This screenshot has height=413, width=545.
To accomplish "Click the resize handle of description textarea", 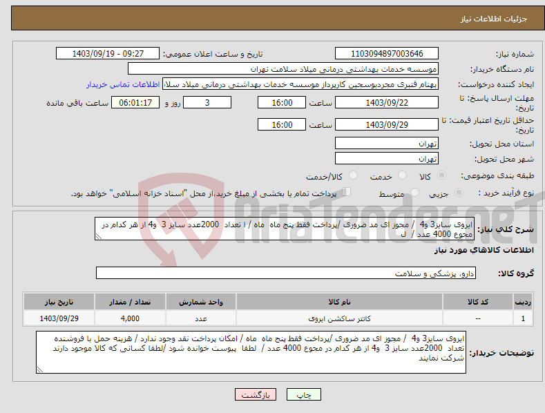I will [99, 236].
